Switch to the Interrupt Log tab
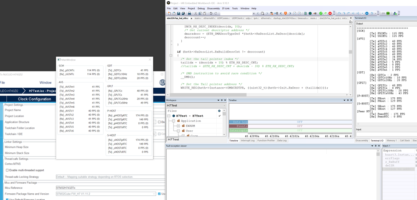The width and height of the screenshot is (417, 200). coord(248,141)
